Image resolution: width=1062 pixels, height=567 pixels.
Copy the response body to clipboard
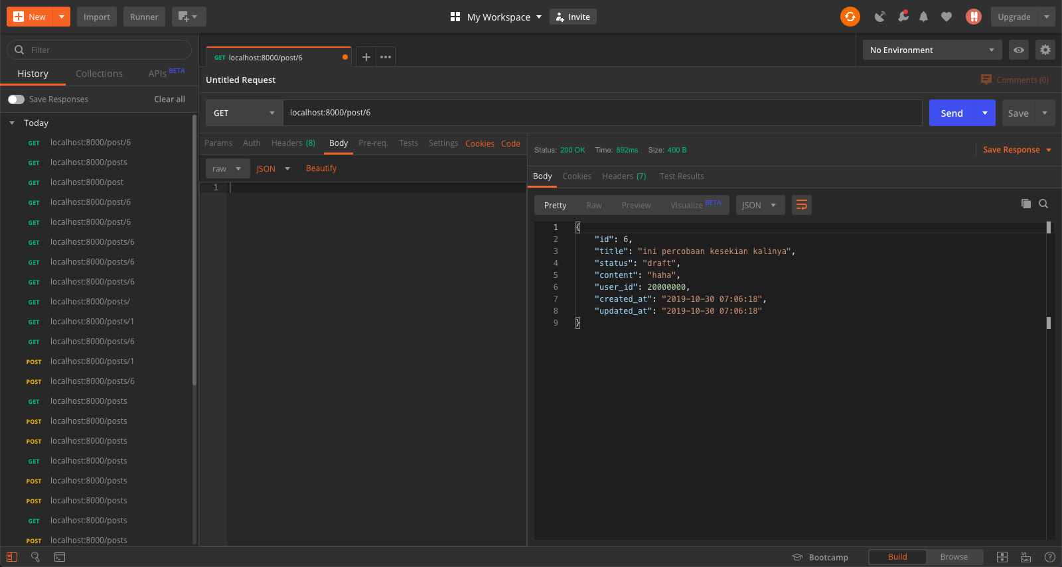(1025, 204)
